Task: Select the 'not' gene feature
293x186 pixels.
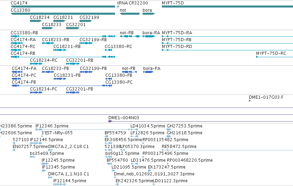Action: 129,14
